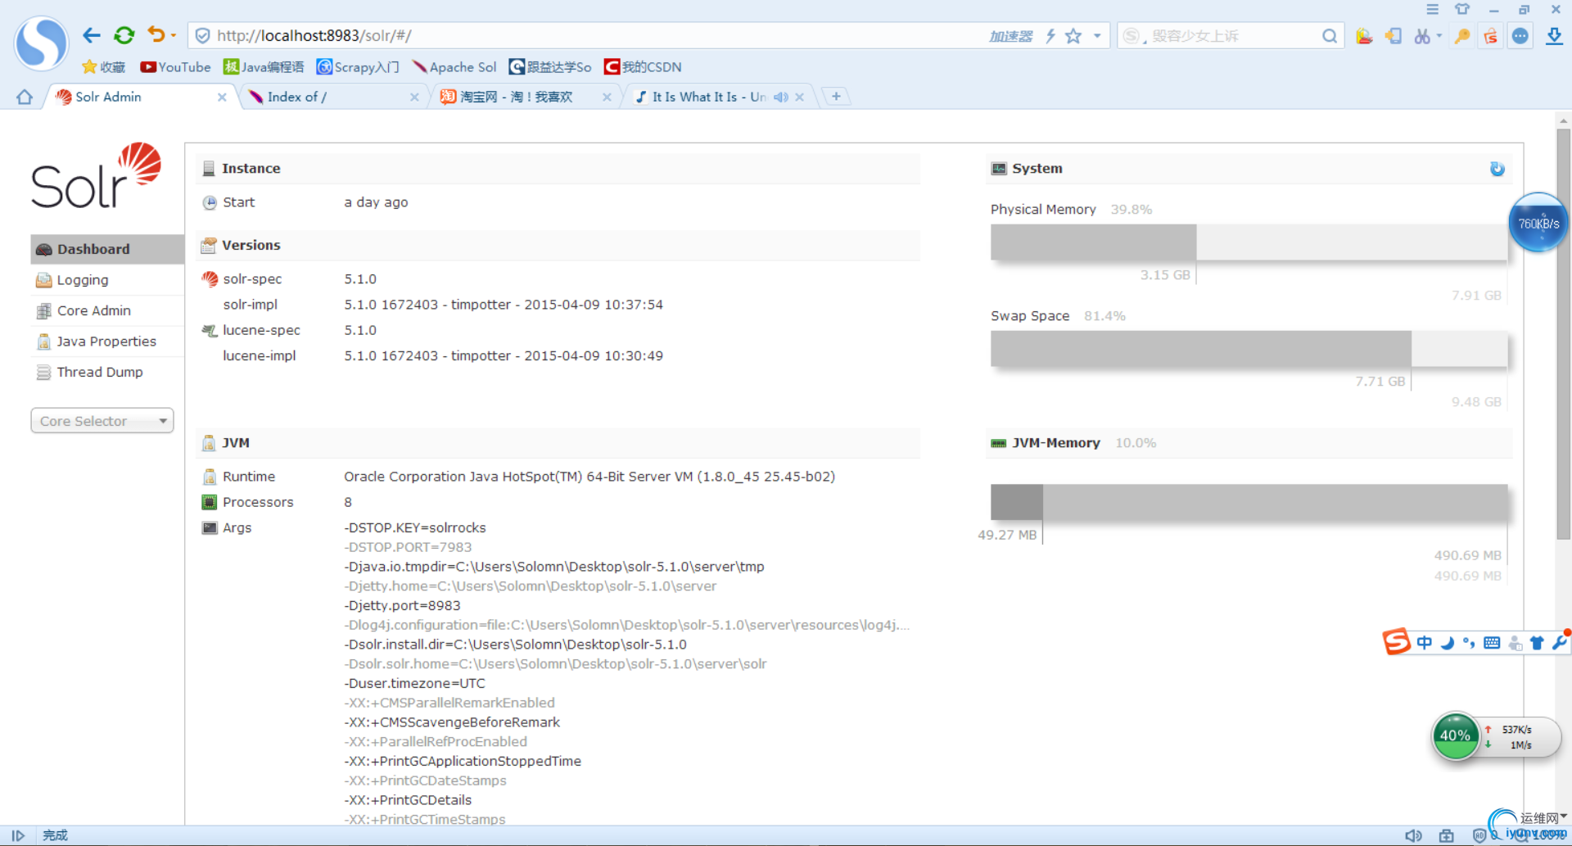This screenshot has height=846, width=1572.
Task: Click the Physical Memory usage bar
Action: [1249, 242]
